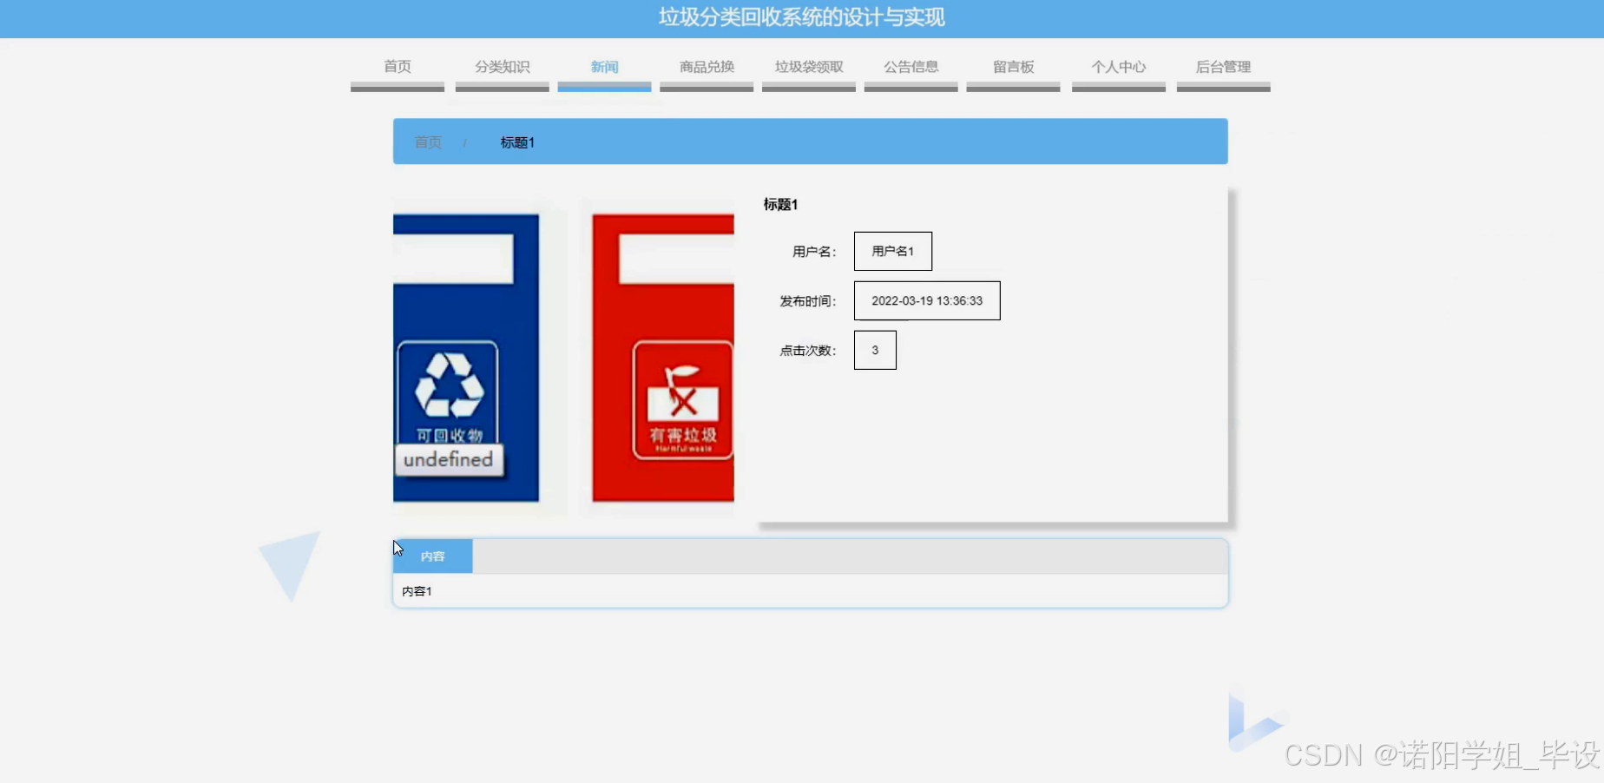Click the harmful waste symbol on the red bin
This screenshot has width=1604, height=783.
click(682, 399)
